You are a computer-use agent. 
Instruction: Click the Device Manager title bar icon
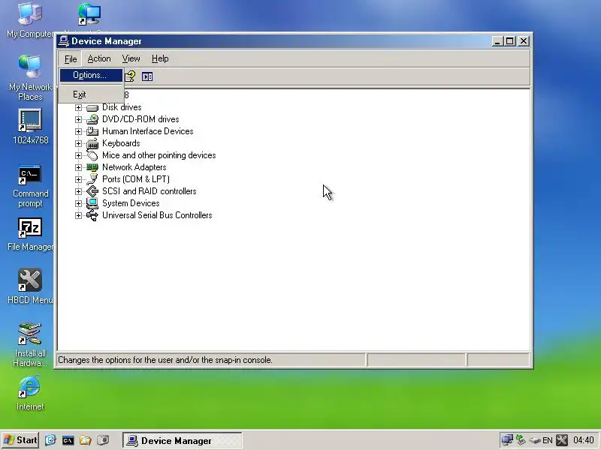click(64, 41)
